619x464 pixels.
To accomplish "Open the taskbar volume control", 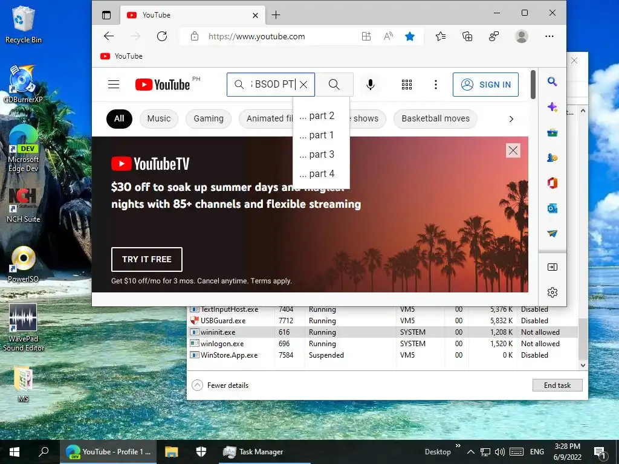I will click(500, 452).
